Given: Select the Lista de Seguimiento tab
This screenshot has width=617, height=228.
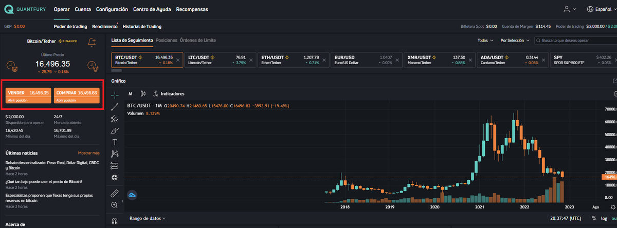Looking at the screenshot, I should [132, 40].
